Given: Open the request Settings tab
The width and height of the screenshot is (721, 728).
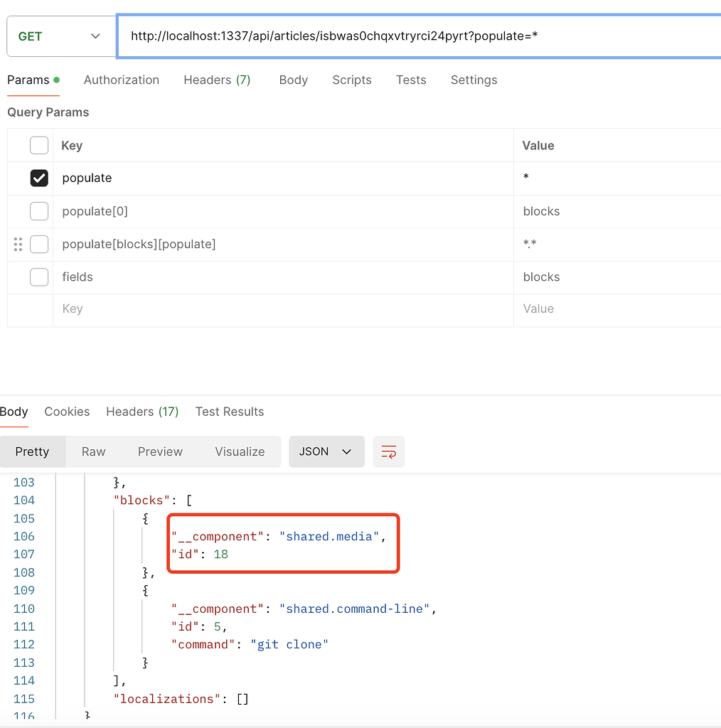Looking at the screenshot, I should coord(474,80).
